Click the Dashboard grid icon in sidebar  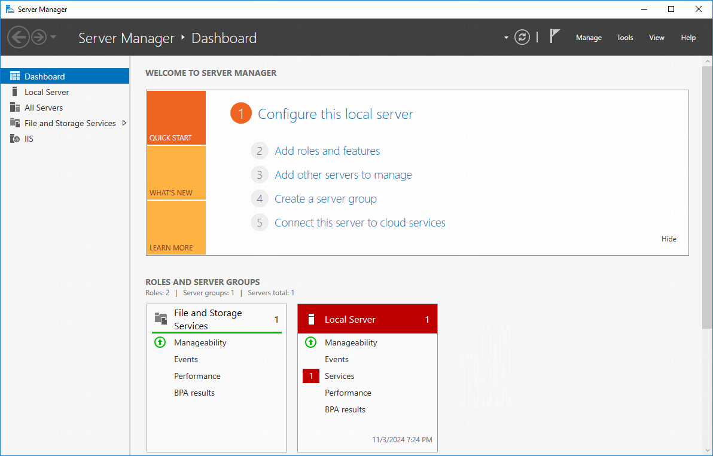point(15,76)
